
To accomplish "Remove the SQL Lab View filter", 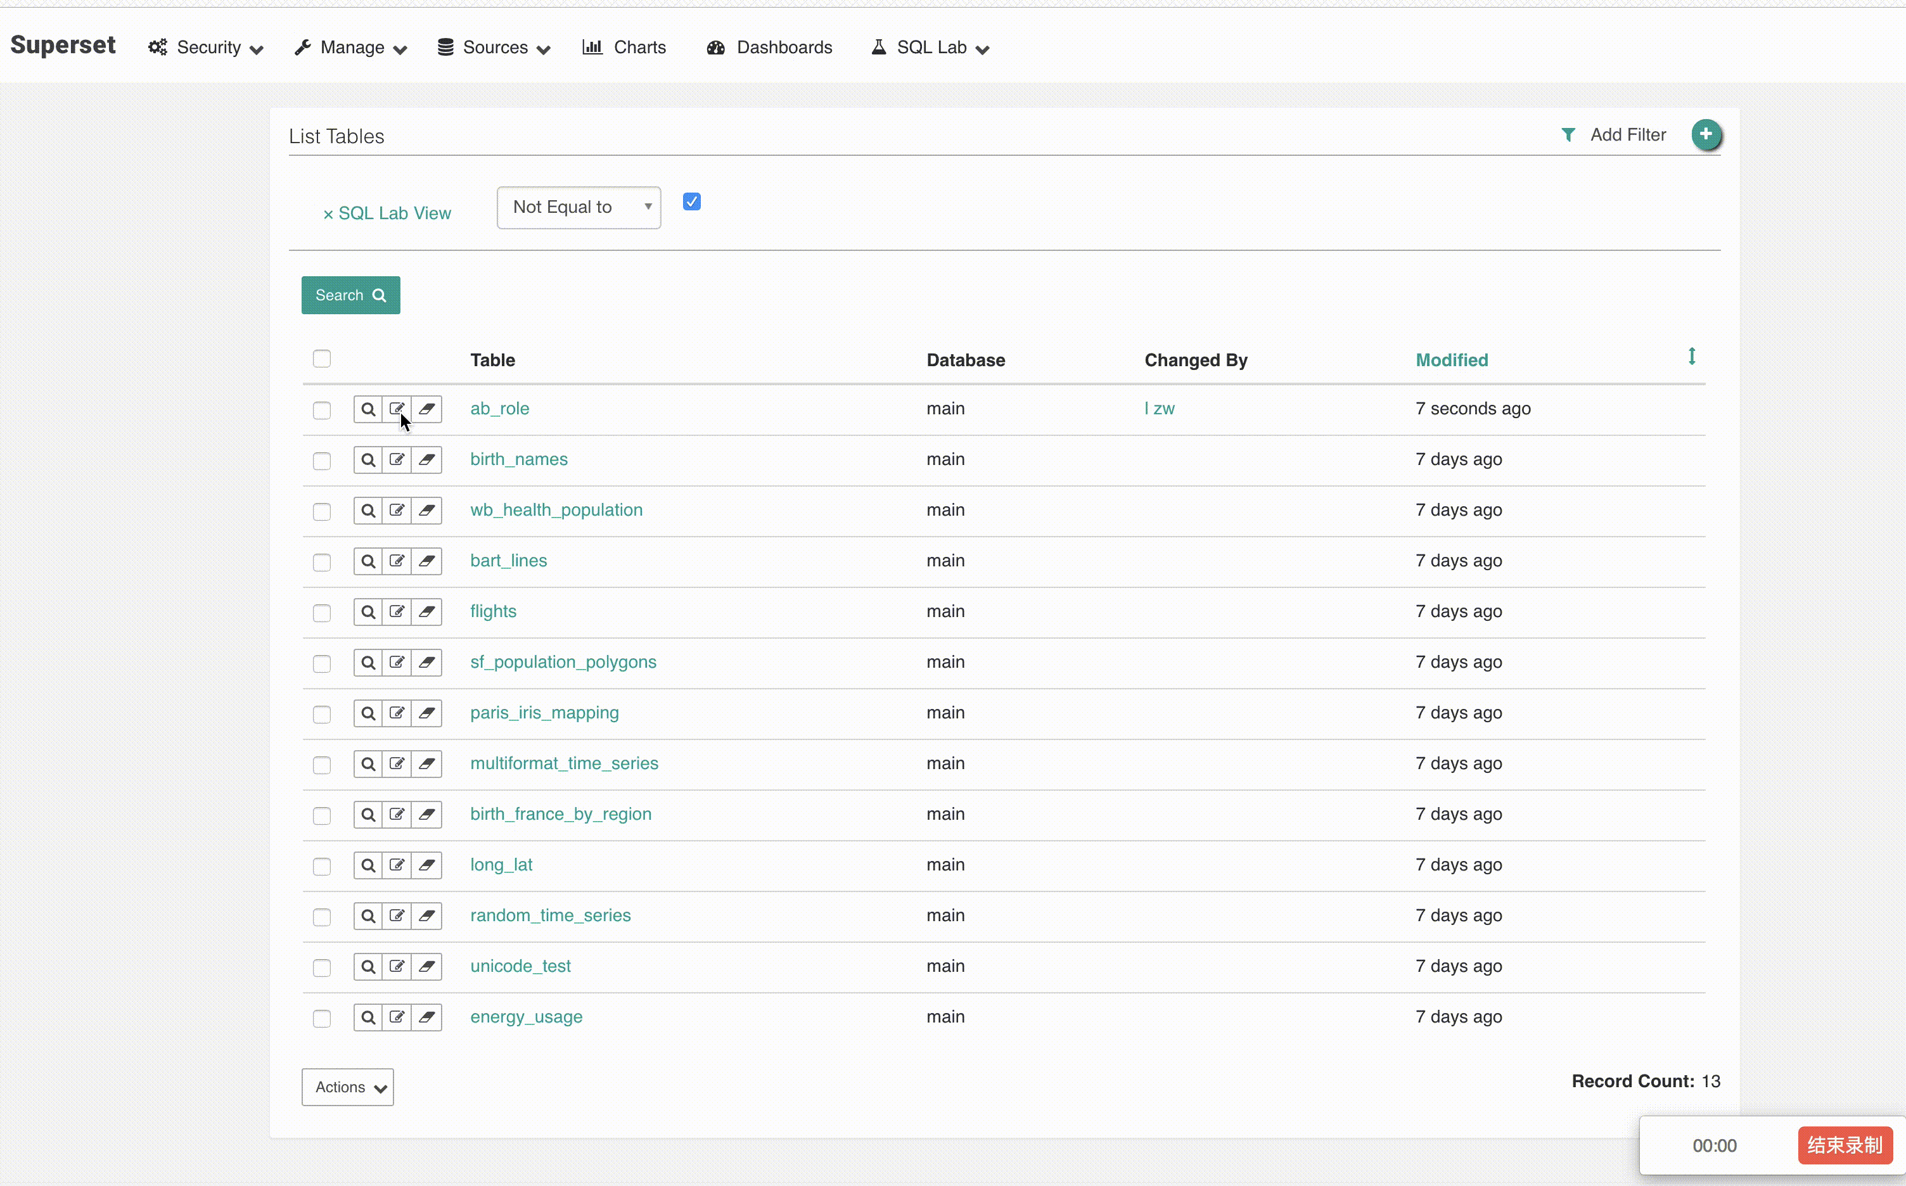I will [329, 213].
